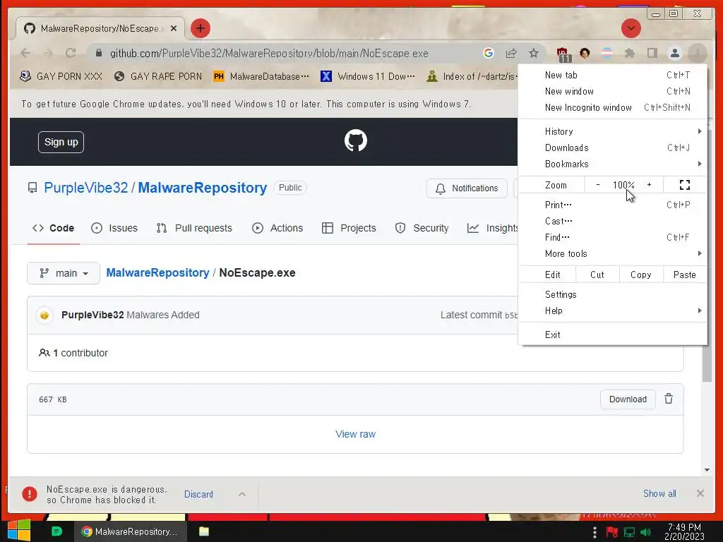Bookmark this page with star icon
The width and height of the screenshot is (723, 542).
pos(534,53)
